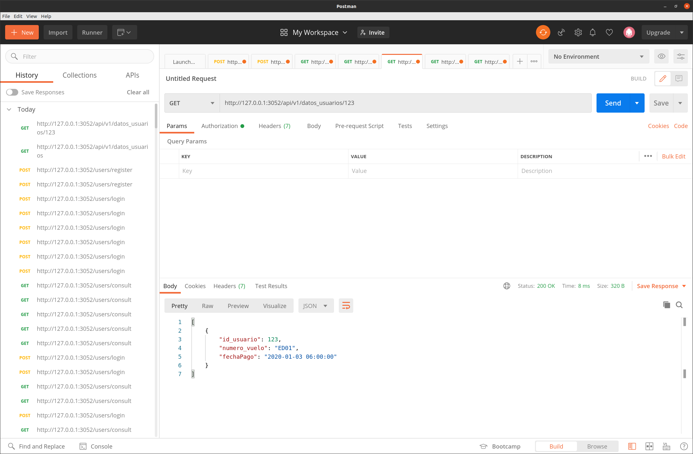Expand the Upgrade dropdown arrow
This screenshot has width=693, height=454.
click(681, 32)
